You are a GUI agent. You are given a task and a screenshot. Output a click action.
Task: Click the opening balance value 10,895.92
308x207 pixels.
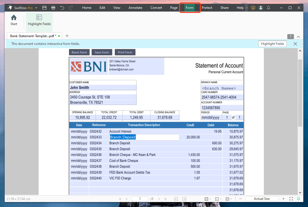83,117
